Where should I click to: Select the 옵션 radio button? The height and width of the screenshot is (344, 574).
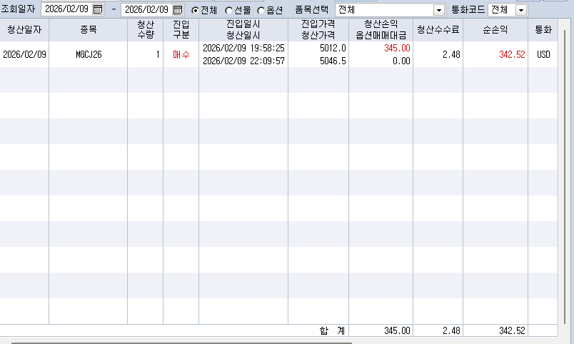click(261, 11)
